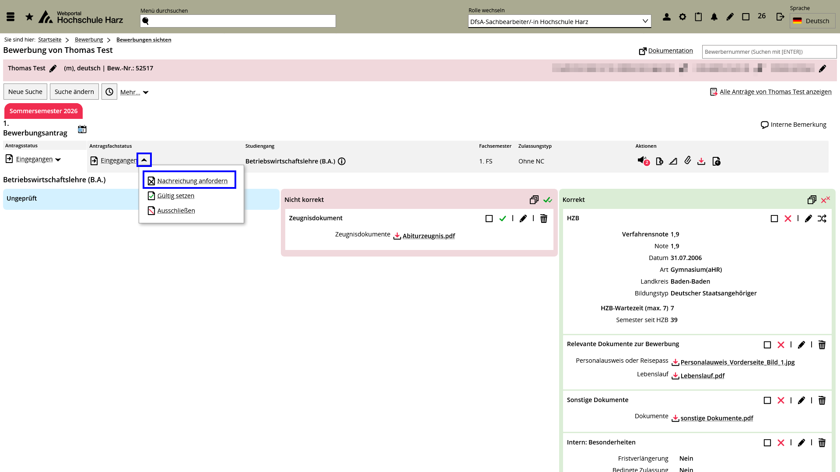Open the hamburger main menu

[10, 17]
